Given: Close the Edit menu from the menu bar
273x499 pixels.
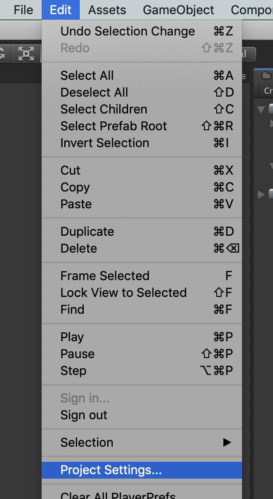Looking at the screenshot, I should point(61,10).
